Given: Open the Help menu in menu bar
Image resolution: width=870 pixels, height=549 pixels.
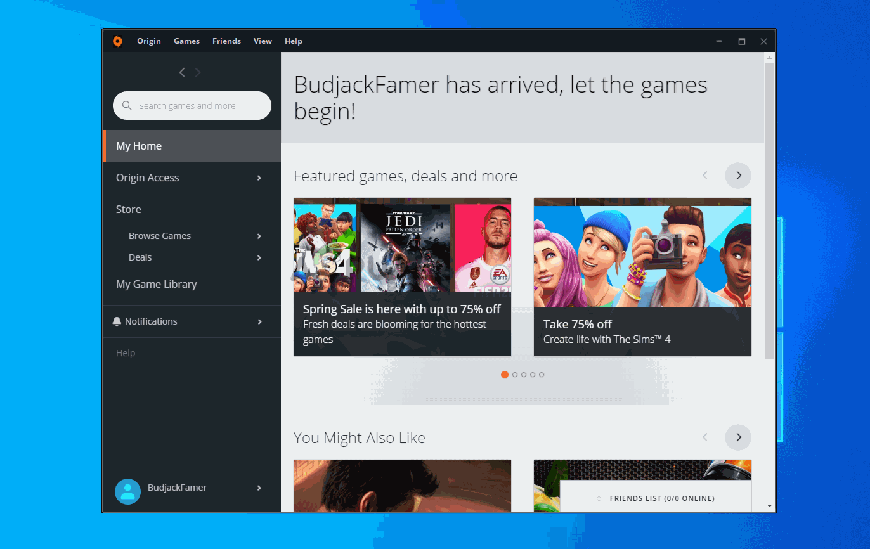Looking at the screenshot, I should point(294,41).
